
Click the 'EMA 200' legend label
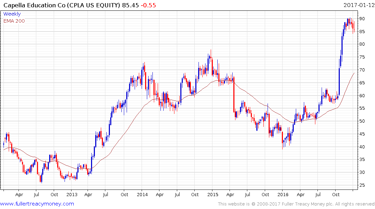coord(14,21)
